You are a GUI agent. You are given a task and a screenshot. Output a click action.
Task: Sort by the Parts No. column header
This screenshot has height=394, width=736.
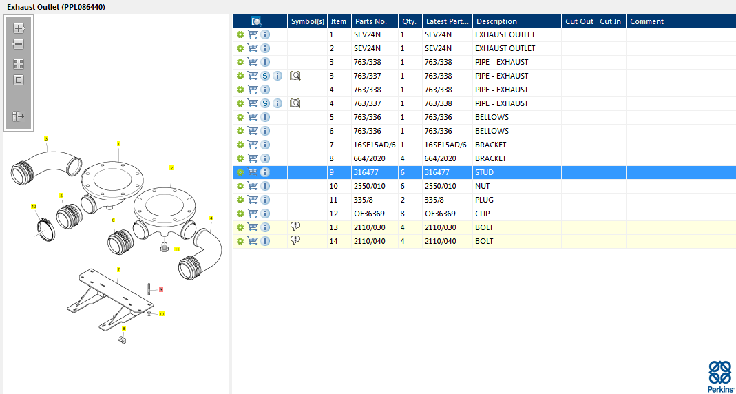tap(371, 21)
